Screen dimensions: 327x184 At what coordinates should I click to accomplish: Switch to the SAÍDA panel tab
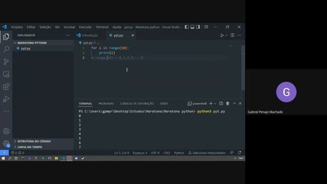163,104
